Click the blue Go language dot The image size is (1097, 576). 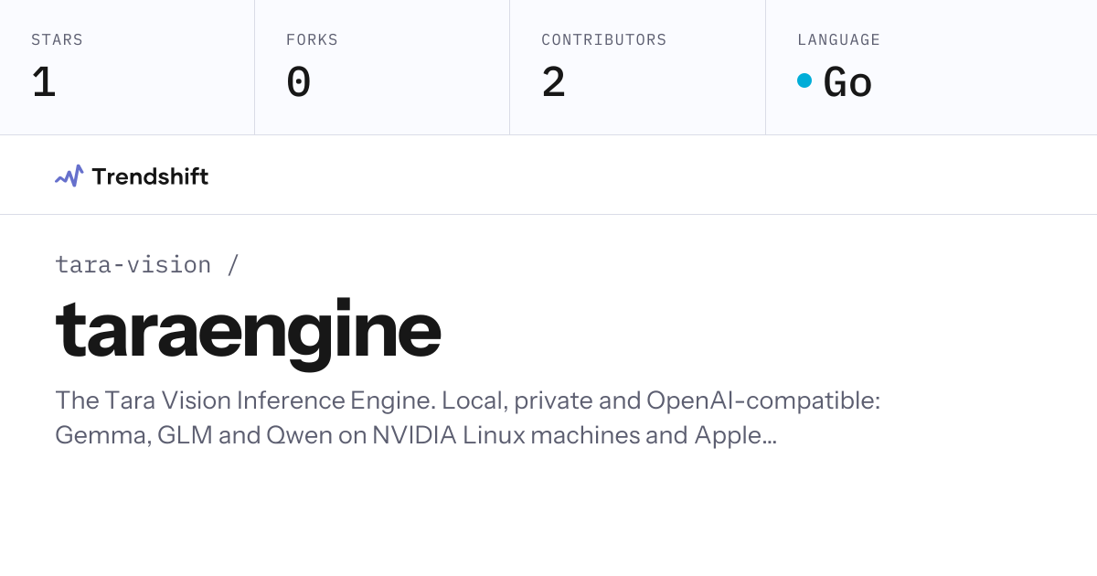[804, 80]
